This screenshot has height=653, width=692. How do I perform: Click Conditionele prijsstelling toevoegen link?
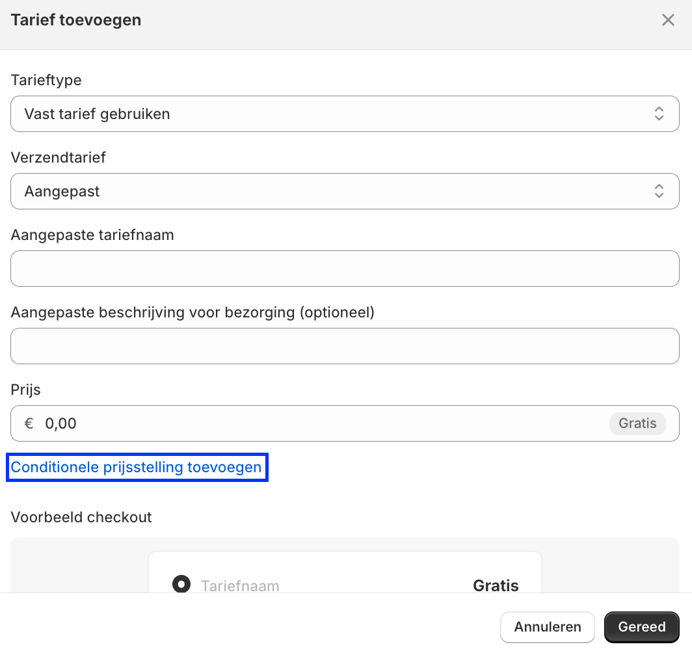pyautogui.click(x=136, y=467)
